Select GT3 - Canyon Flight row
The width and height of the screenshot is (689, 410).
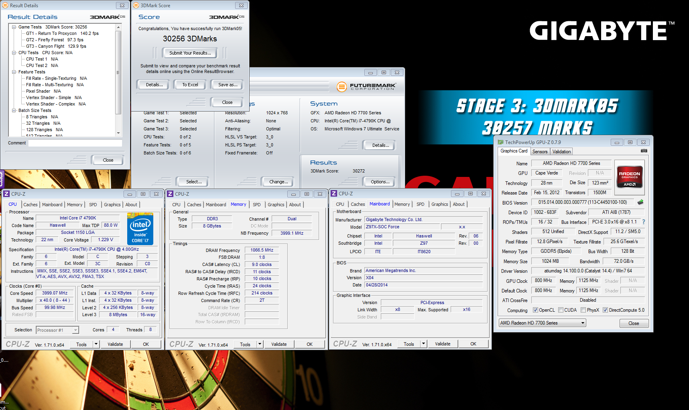(x=56, y=47)
